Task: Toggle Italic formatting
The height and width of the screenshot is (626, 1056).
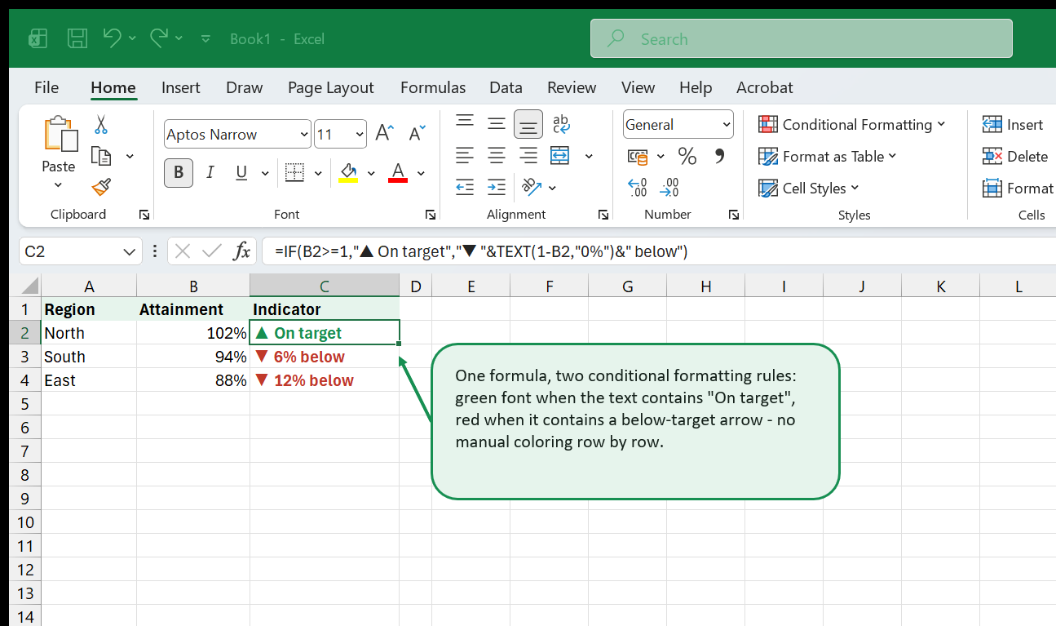Action: tap(210, 172)
